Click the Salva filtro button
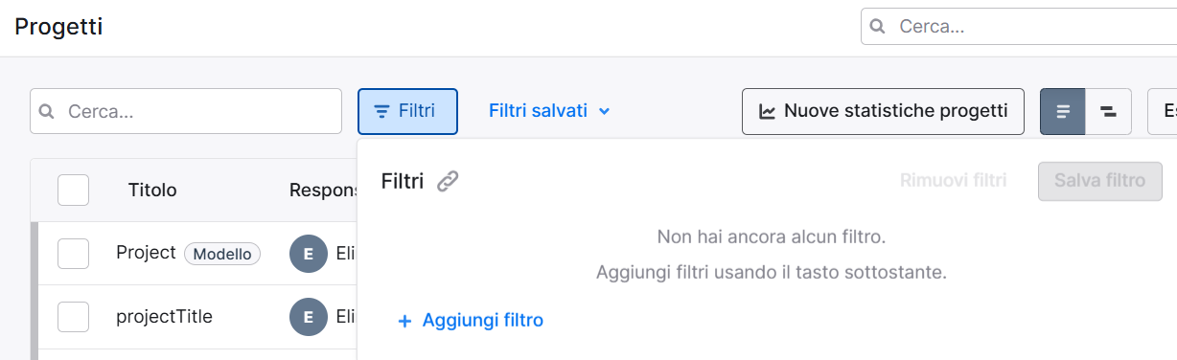 coord(1100,181)
